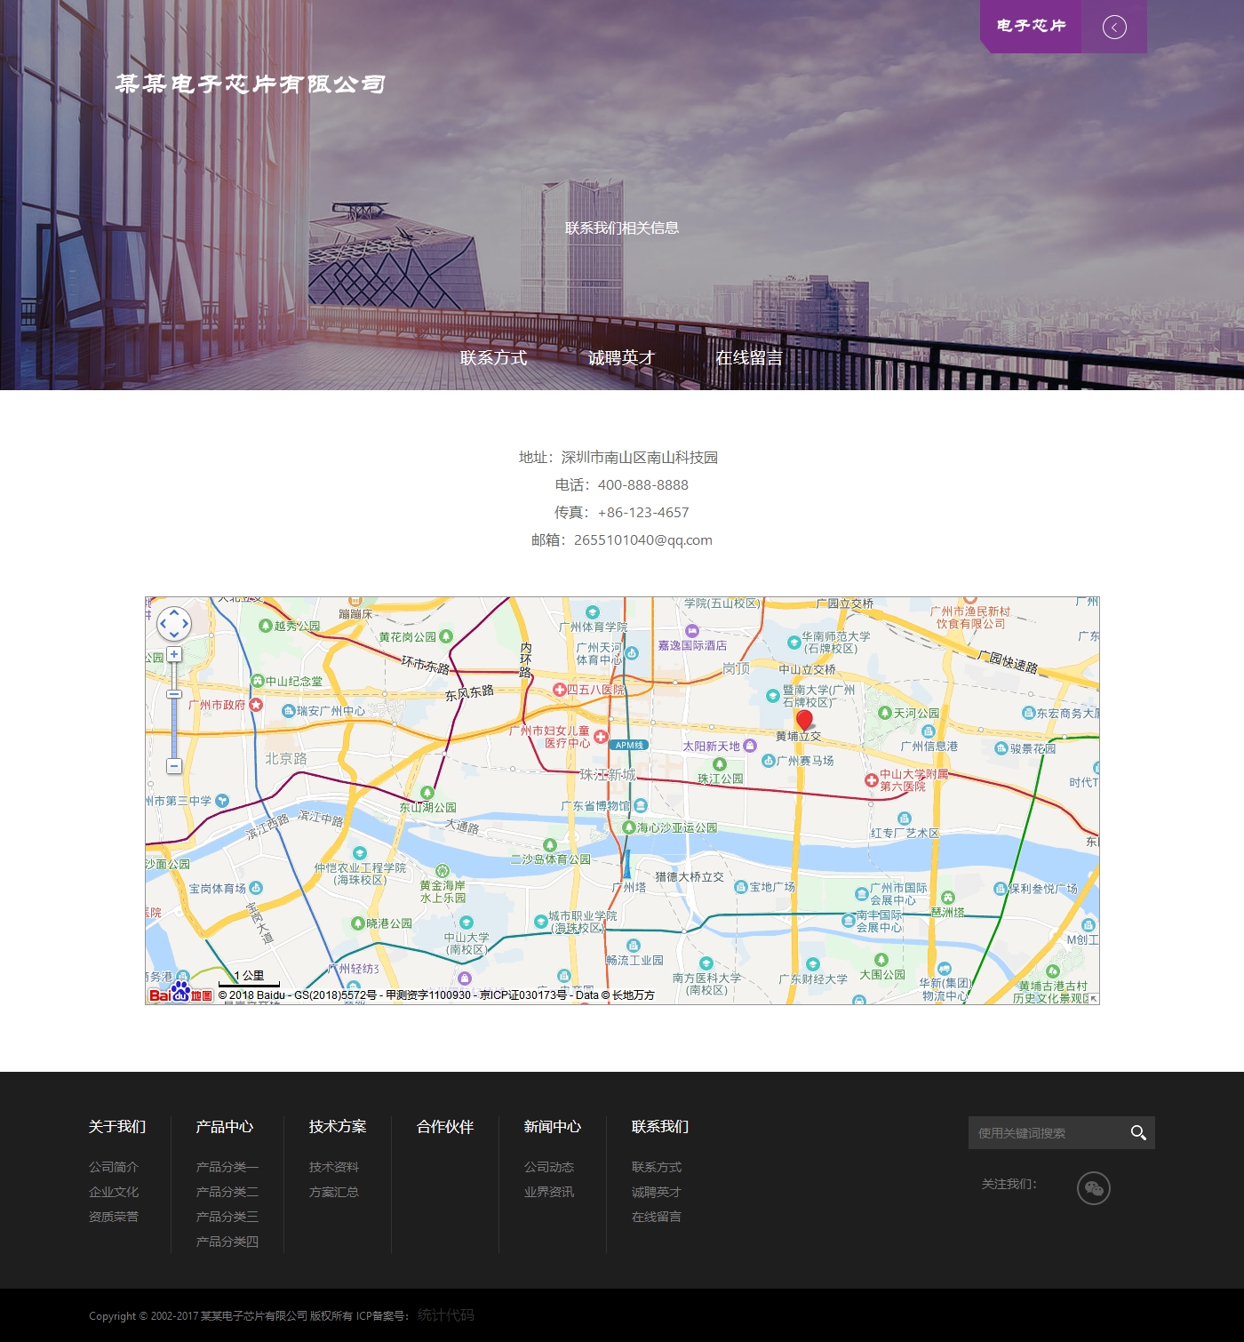Open footer heading 技术方案

coord(338,1126)
